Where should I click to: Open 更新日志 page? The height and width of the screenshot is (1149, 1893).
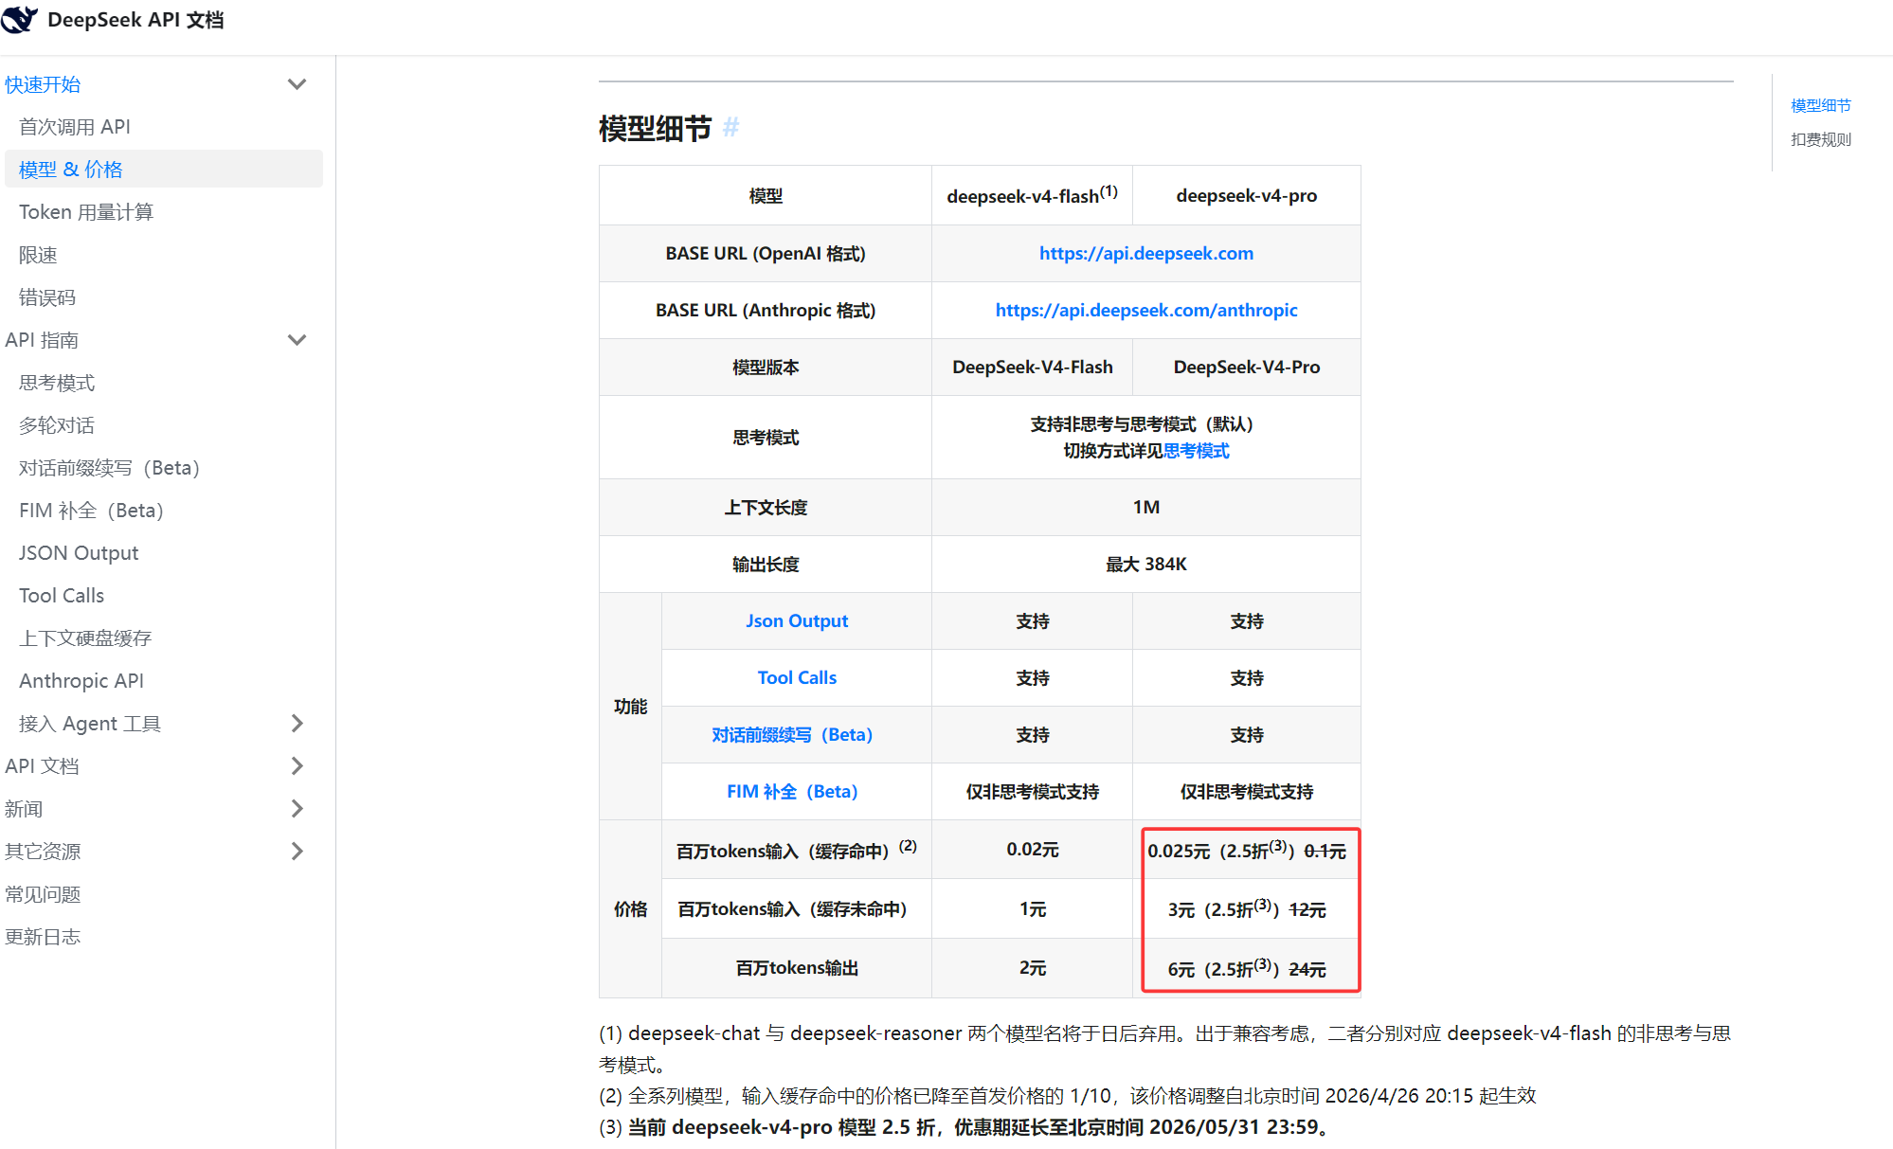coord(43,937)
